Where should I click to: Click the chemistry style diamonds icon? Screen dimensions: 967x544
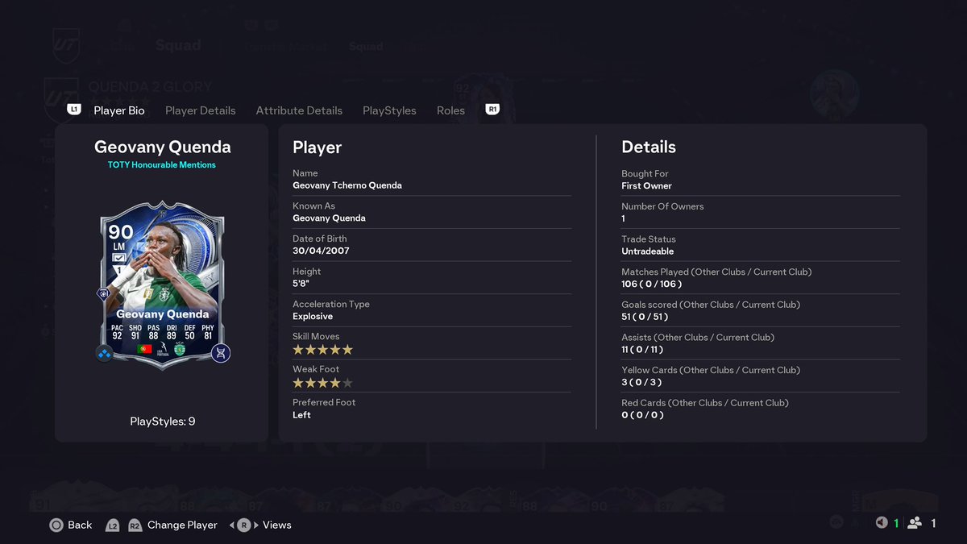pos(105,353)
